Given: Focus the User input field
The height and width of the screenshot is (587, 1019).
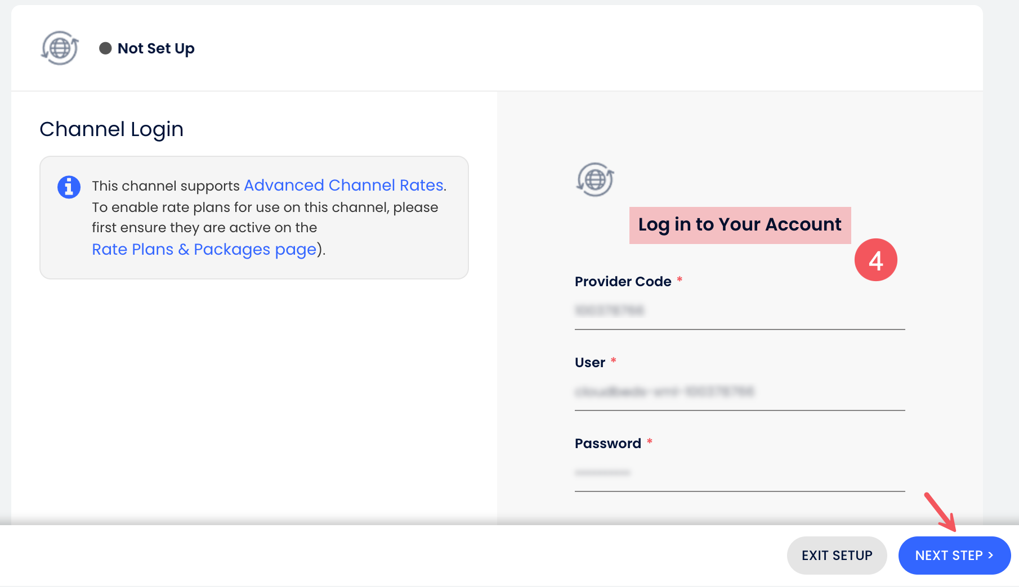Looking at the screenshot, I should (x=739, y=391).
